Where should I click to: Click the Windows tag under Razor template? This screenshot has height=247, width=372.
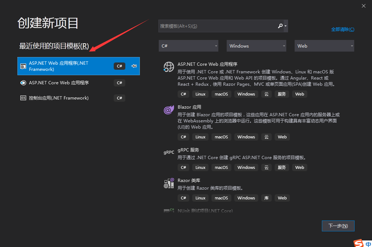coord(246,198)
